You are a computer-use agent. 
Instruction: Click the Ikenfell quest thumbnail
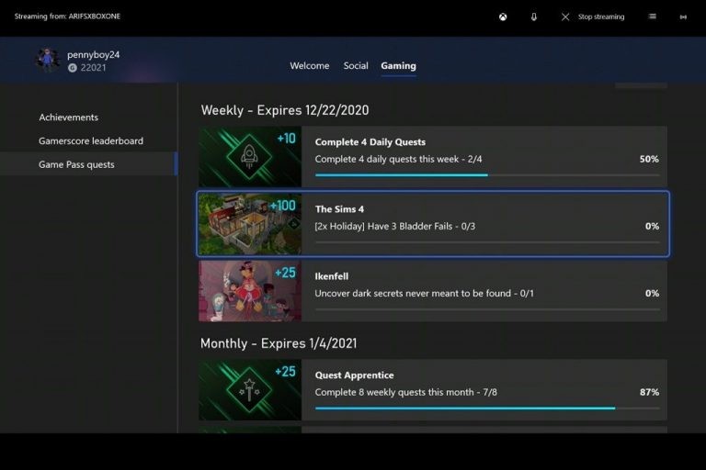click(x=250, y=291)
